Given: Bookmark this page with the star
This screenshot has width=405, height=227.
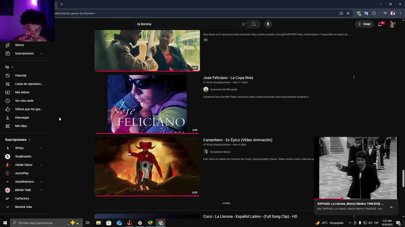Looking at the screenshot, I should [348, 13].
